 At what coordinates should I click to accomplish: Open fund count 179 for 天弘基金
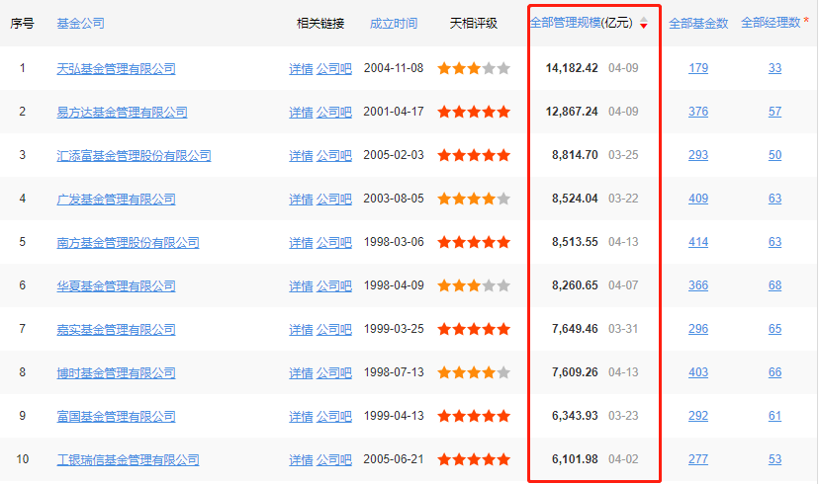[x=698, y=68]
